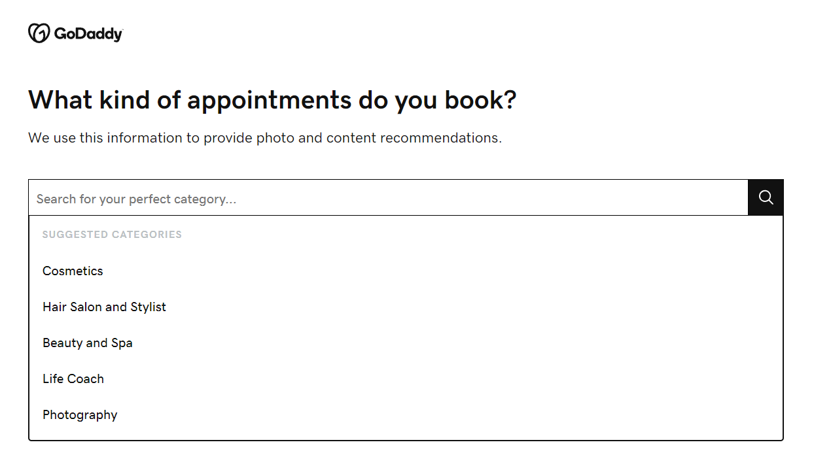Choose Hair Salon and Stylist category

104,307
